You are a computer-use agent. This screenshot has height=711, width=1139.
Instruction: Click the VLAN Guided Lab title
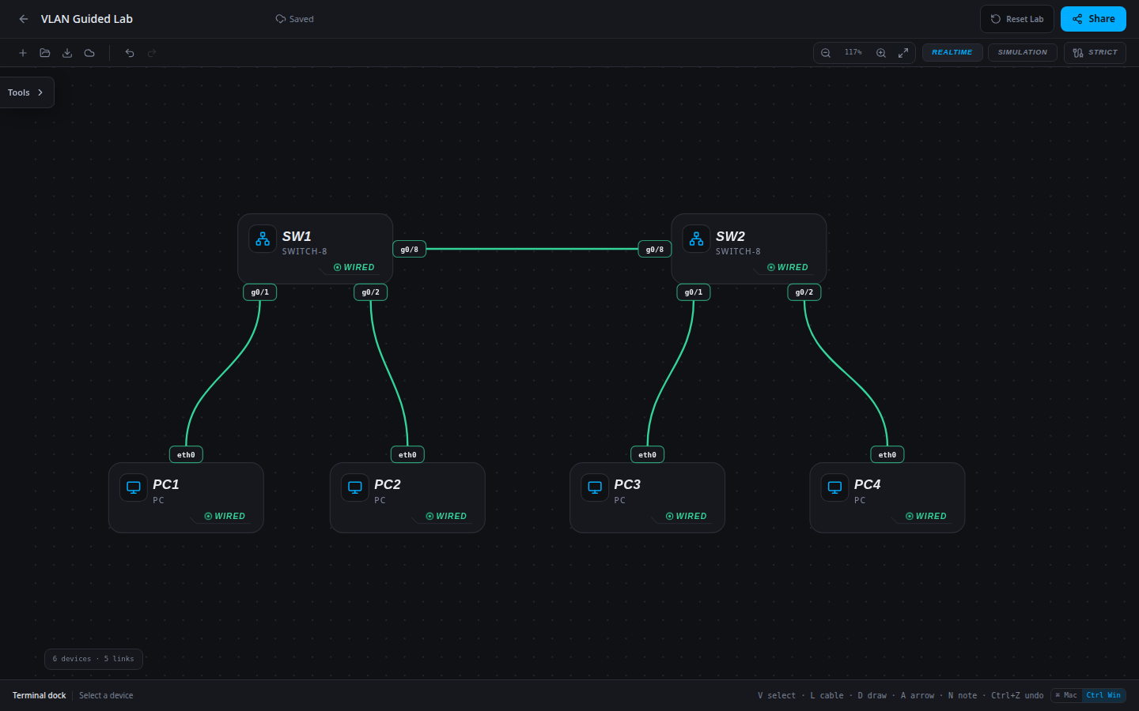coord(87,19)
